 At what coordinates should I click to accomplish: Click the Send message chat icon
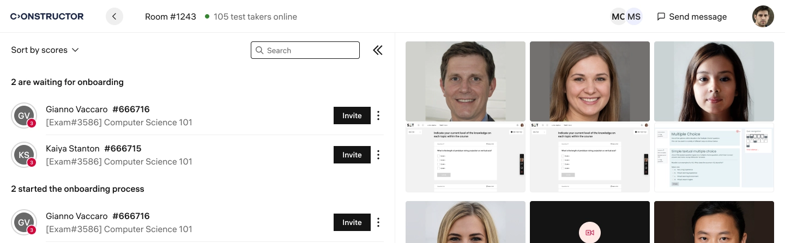pos(661,16)
